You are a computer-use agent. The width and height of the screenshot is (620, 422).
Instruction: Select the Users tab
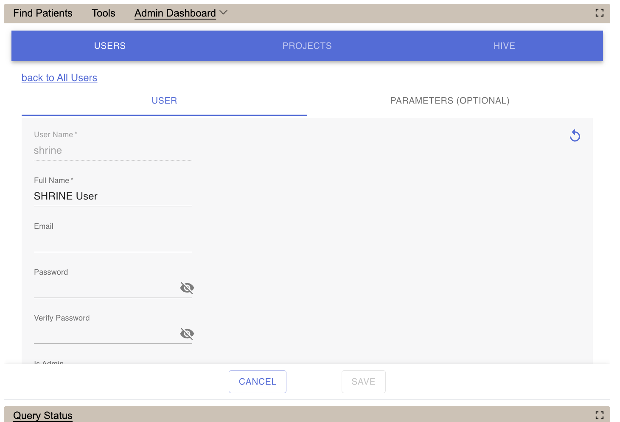point(110,46)
